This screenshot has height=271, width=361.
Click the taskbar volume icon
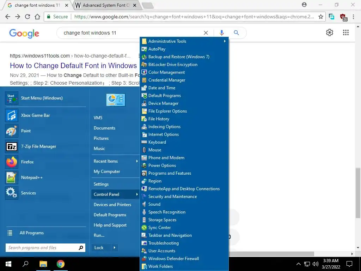coord(316,264)
